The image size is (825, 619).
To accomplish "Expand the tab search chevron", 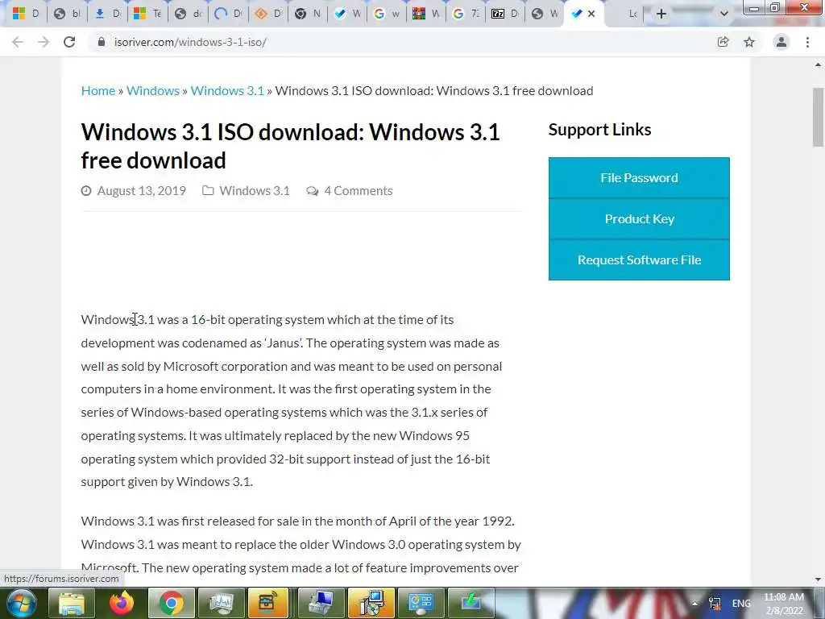I will coord(724,14).
